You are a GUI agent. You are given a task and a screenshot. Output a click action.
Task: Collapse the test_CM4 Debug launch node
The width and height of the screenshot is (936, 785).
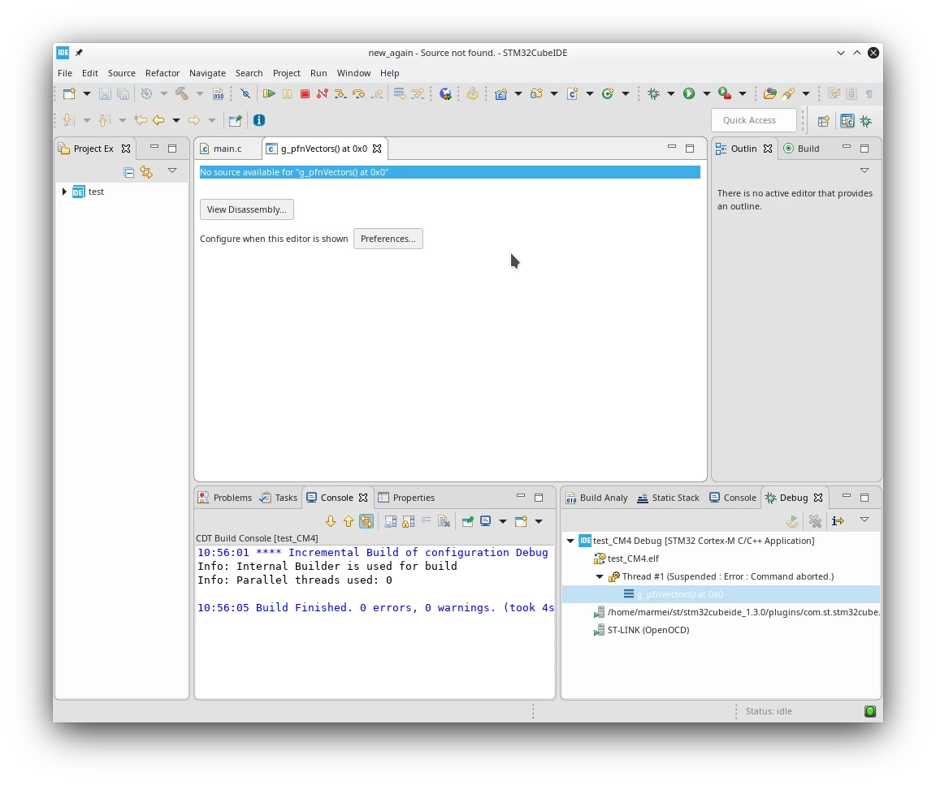point(570,541)
